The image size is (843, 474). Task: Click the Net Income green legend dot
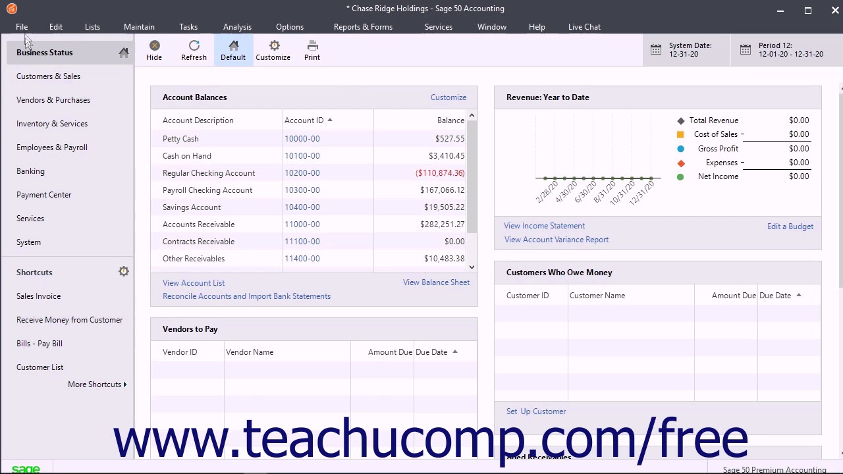680,176
